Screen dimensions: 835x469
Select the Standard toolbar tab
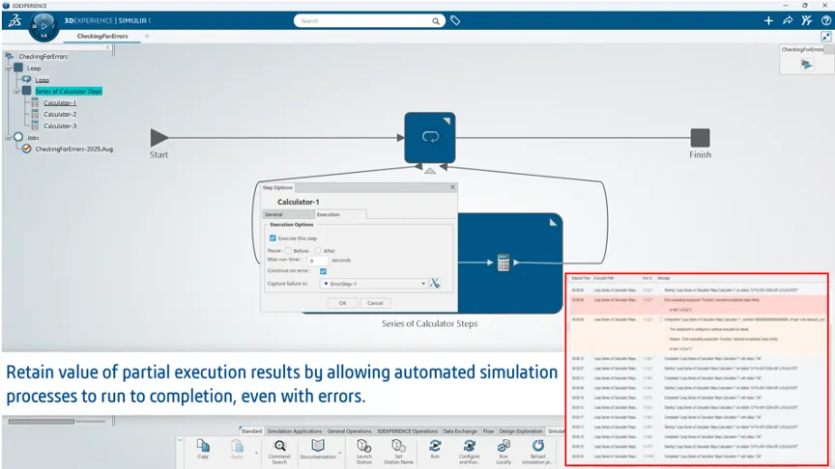coord(251,430)
